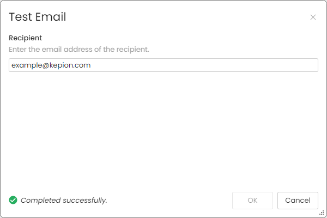This screenshot has height=218, width=327.
Task: Click the "Test Email" dialog title
Action: pos(38,17)
